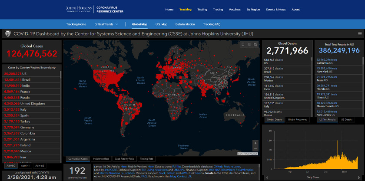Click the Daily Cases chart spike bar

[x=337, y=154]
